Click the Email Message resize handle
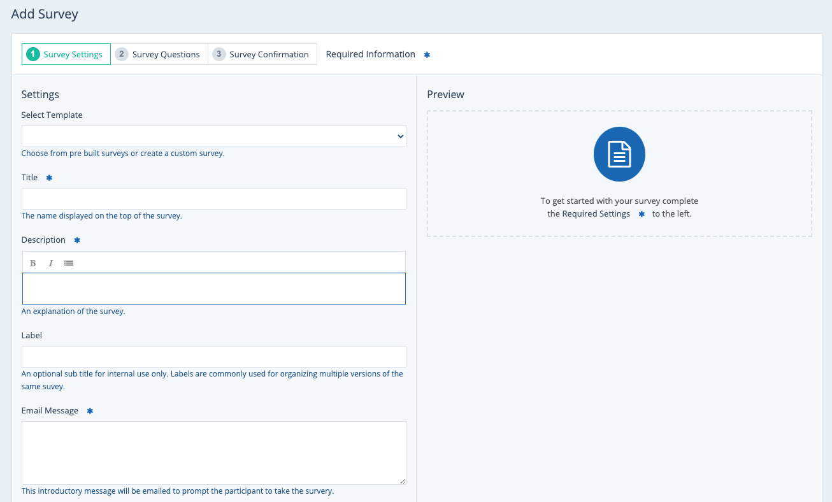832x502 pixels. pos(402,481)
